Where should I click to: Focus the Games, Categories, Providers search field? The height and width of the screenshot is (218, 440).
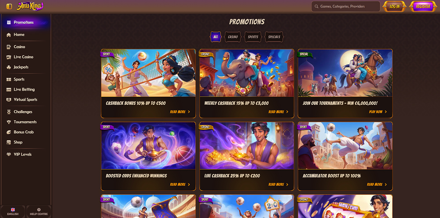[x=346, y=7]
